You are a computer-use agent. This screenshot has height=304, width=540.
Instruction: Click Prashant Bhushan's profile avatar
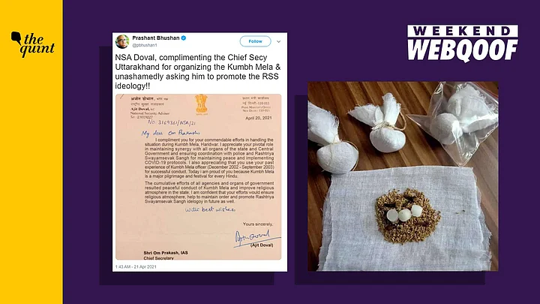point(122,41)
